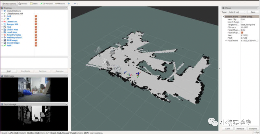Screen dimensions: 260x134
Task: Click the Rename view button
Action: coord(253,129)
